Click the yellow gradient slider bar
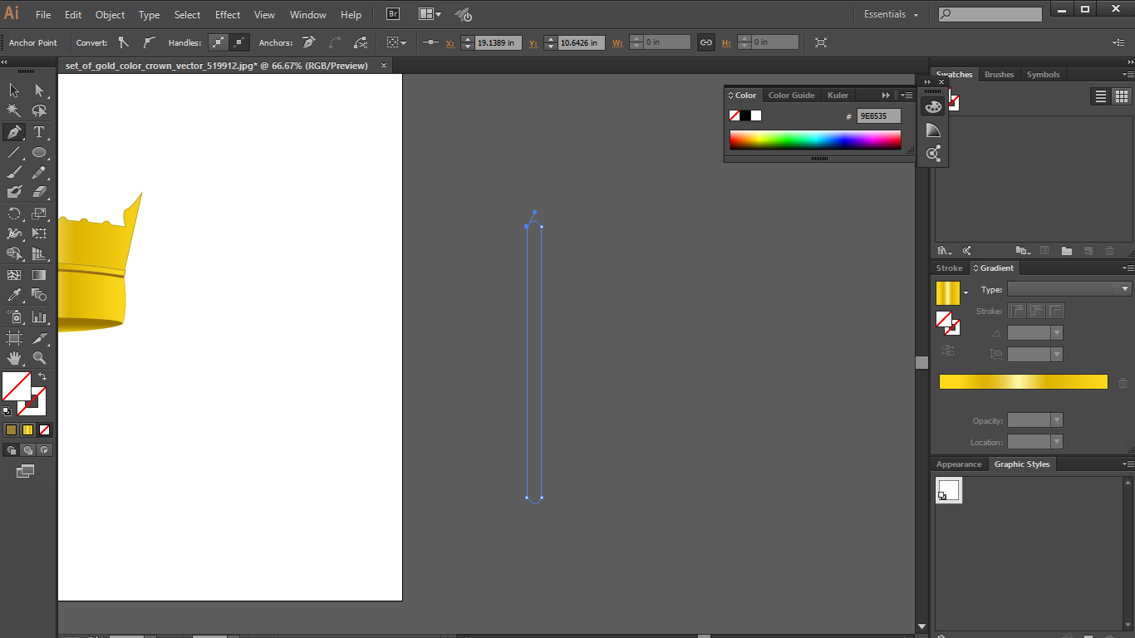The width and height of the screenshot is (1135, 638). (1022, 381)
